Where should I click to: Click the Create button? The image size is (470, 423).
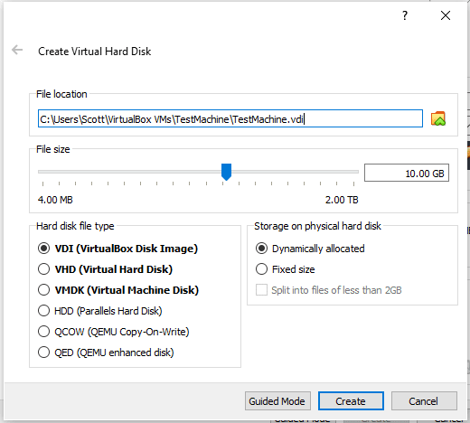pos(351,401)
